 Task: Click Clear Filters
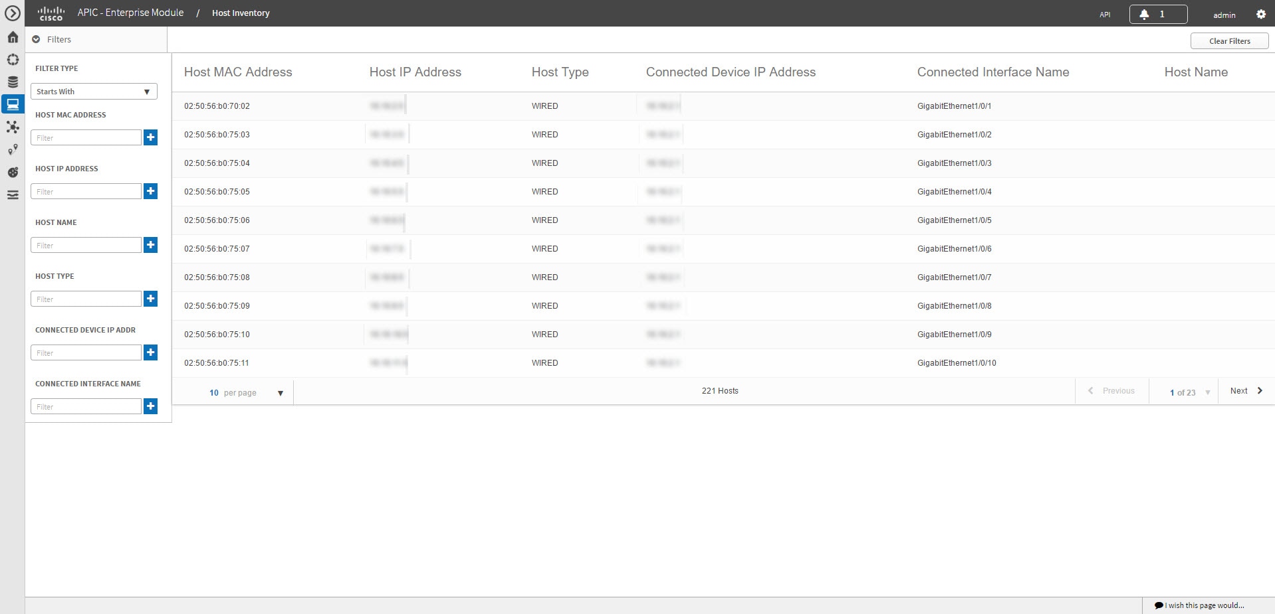click(x=1228, y=40)
